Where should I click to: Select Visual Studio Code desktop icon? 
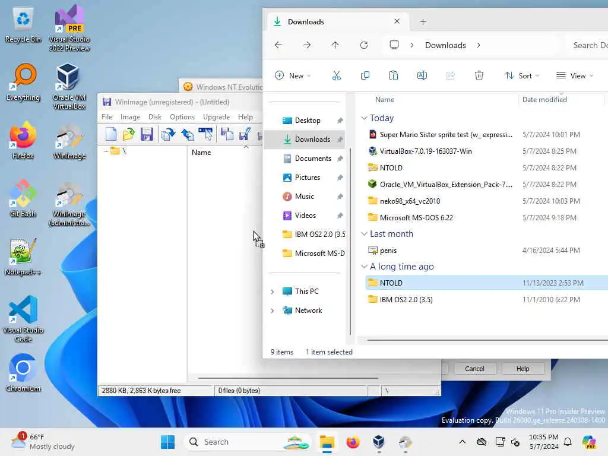pos(23,319)
